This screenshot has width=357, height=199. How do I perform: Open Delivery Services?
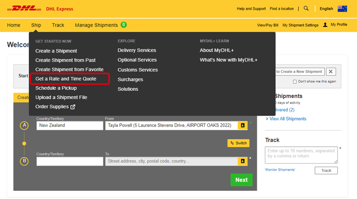coord(137,50)
